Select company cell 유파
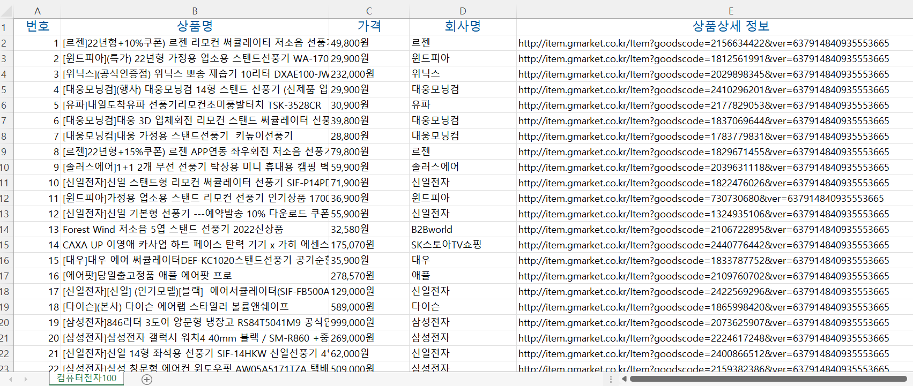The height and width of the screenshot is (386, 913). (x=463, y=105)
